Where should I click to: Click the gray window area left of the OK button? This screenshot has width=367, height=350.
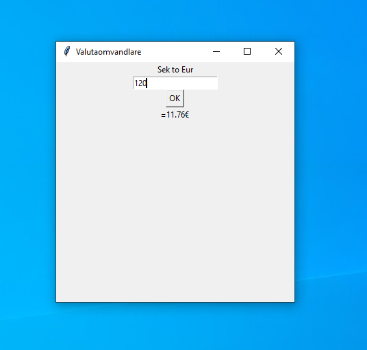(111, 98)
